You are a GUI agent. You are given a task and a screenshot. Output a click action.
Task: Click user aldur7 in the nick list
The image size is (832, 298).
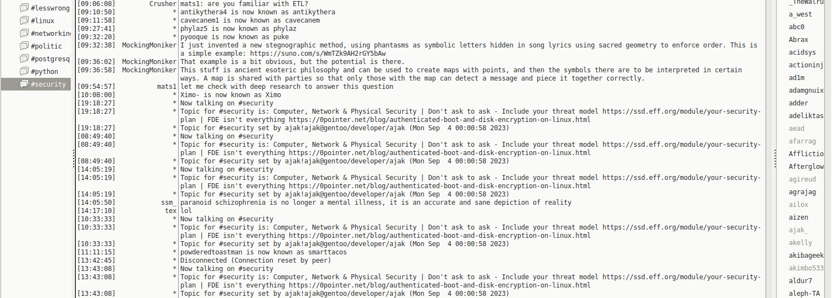800,281
